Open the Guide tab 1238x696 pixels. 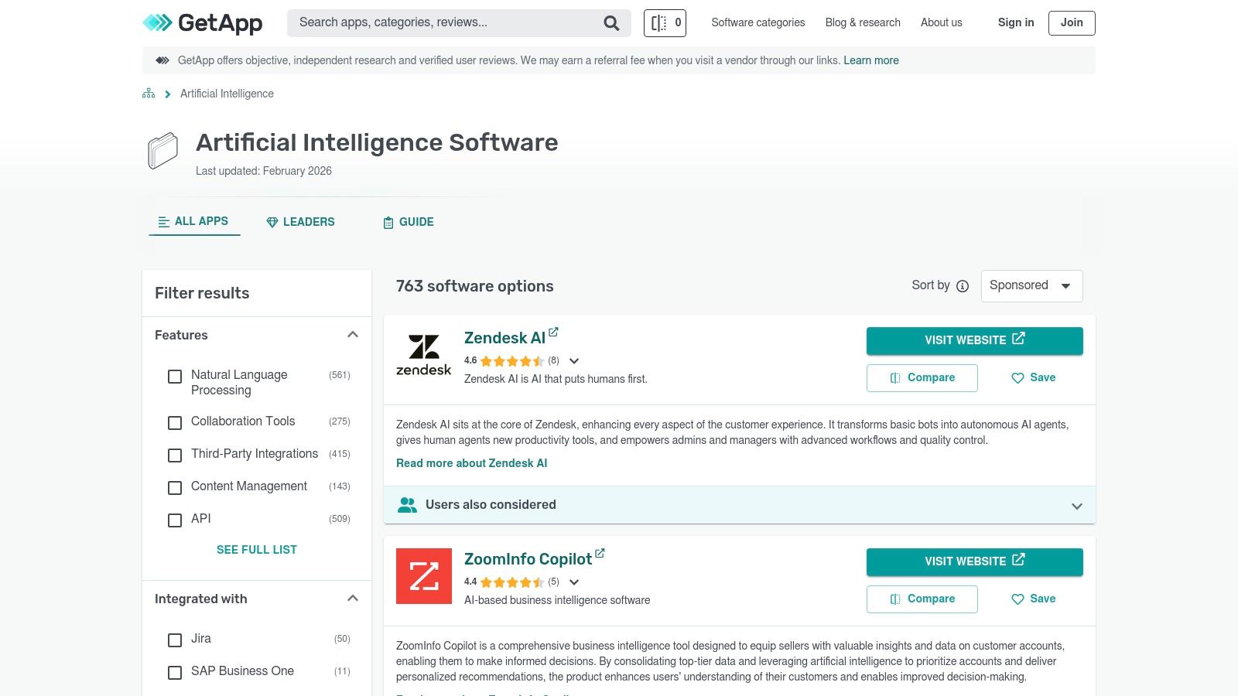pyautogui.click(x=409, y=222)
